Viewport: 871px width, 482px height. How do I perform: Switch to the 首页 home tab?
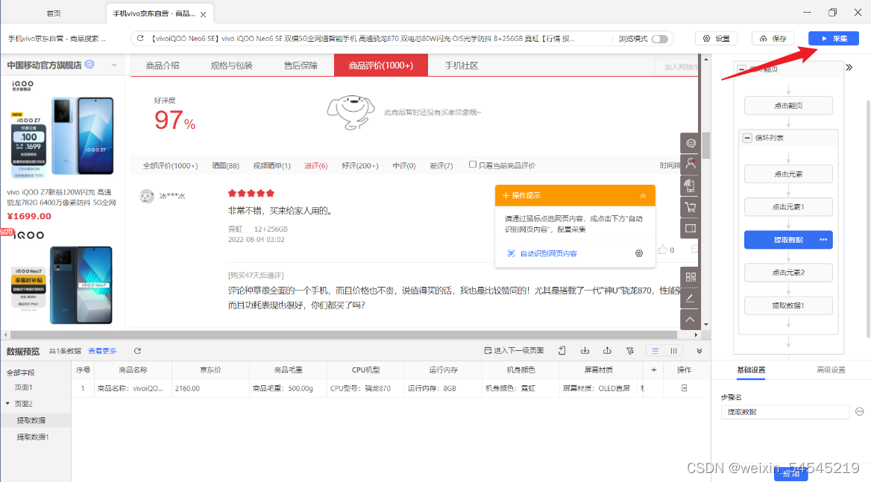[54, 13]
